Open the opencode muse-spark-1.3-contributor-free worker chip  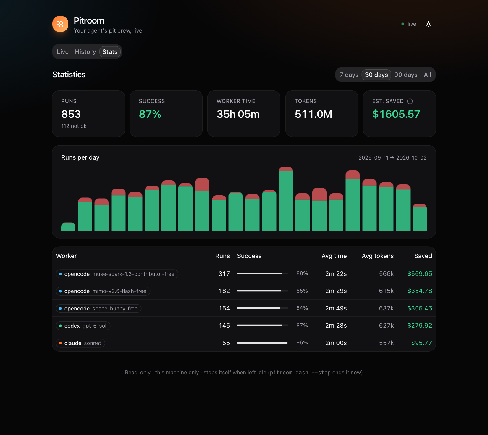117,274
